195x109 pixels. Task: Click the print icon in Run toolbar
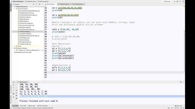click(16, 96)
